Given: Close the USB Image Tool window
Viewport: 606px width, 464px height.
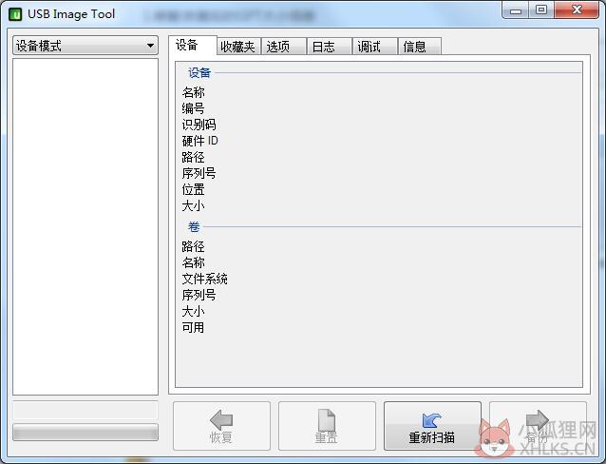Looking at the screenshot, I should 577,10.
